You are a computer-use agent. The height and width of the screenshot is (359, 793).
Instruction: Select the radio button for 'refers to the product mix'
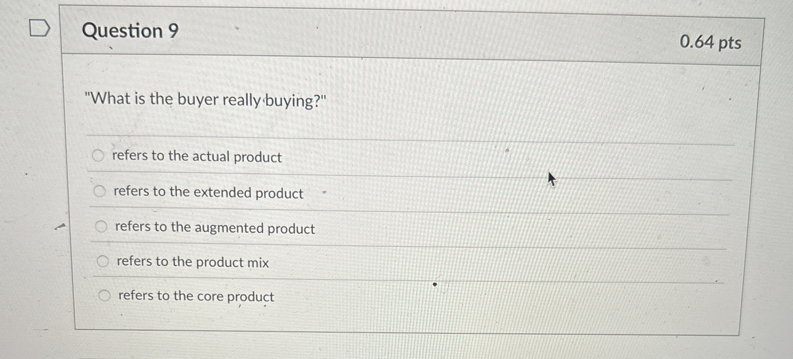click(x=103, y=261)
